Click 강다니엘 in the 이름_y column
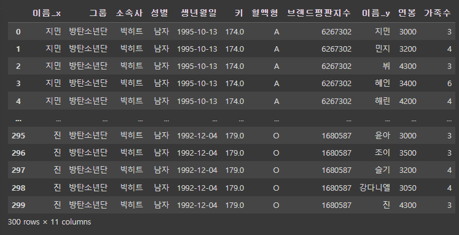This screenshot has width=459, height=235. 375,188
